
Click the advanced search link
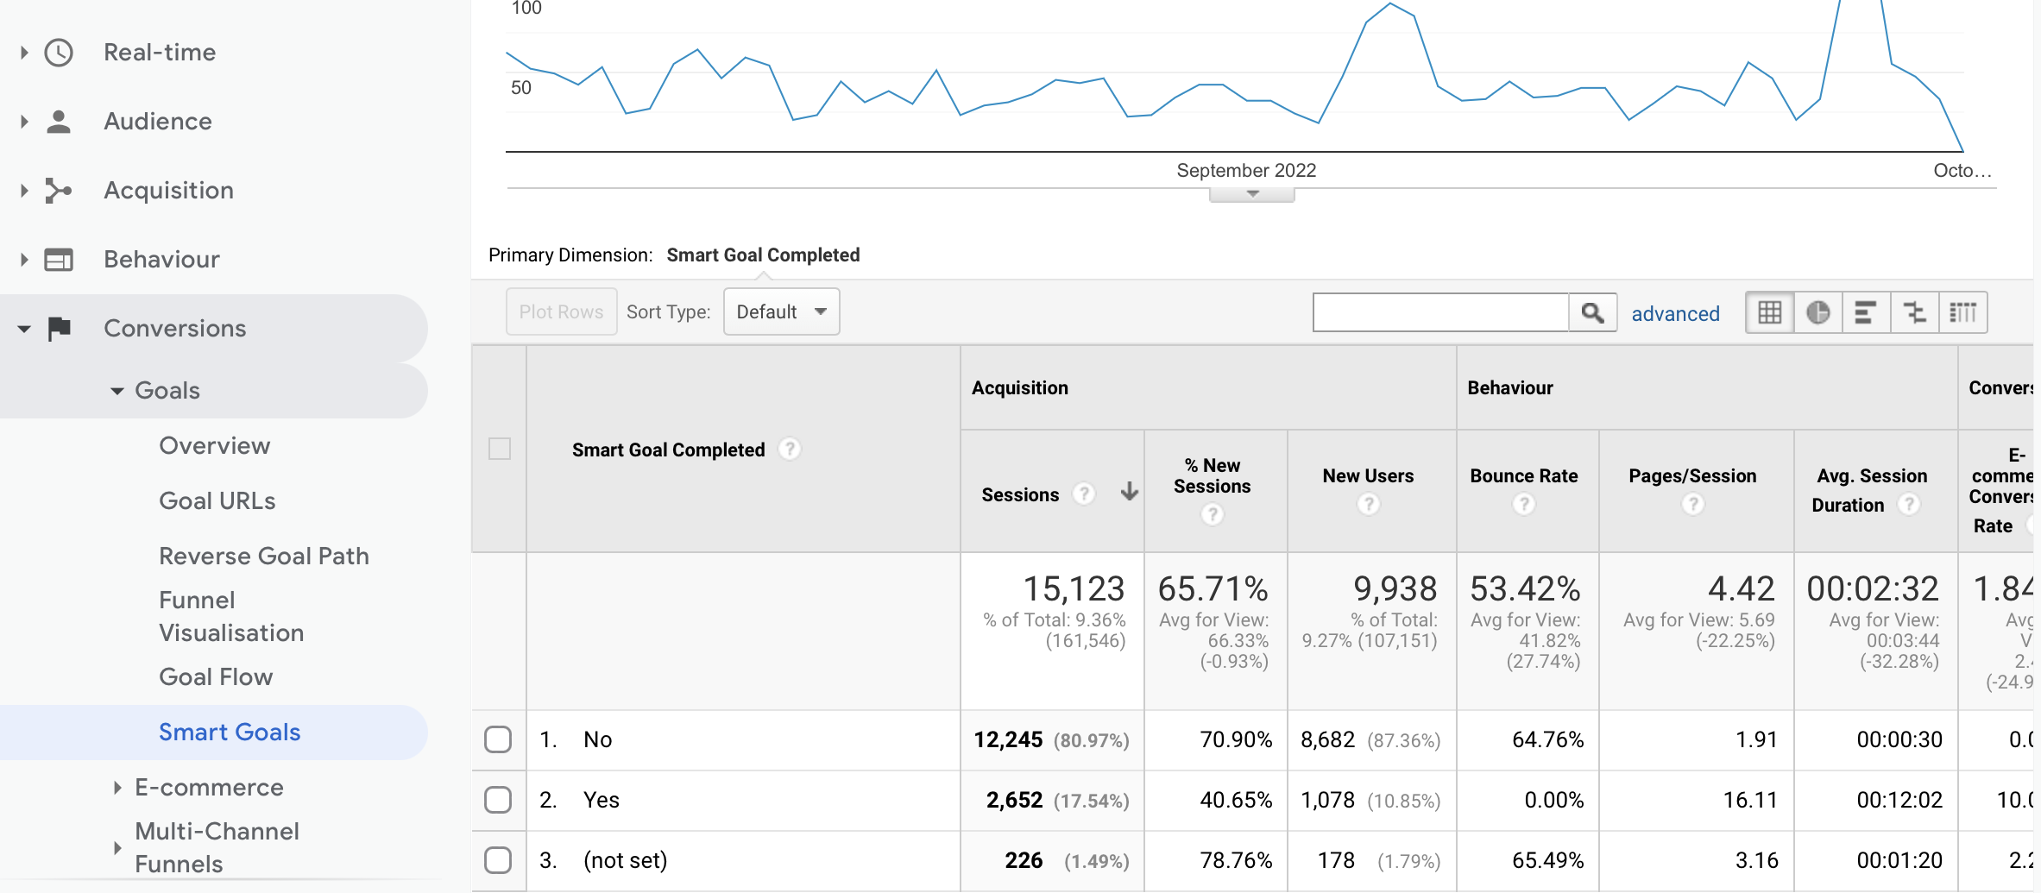coord(1674,313)
